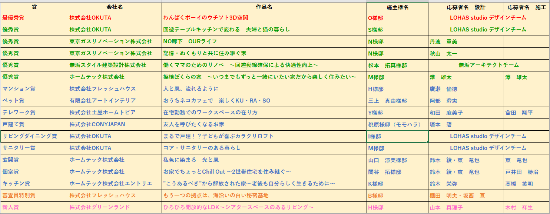Click designer 和田 麻美子 cell

point(466,113)
